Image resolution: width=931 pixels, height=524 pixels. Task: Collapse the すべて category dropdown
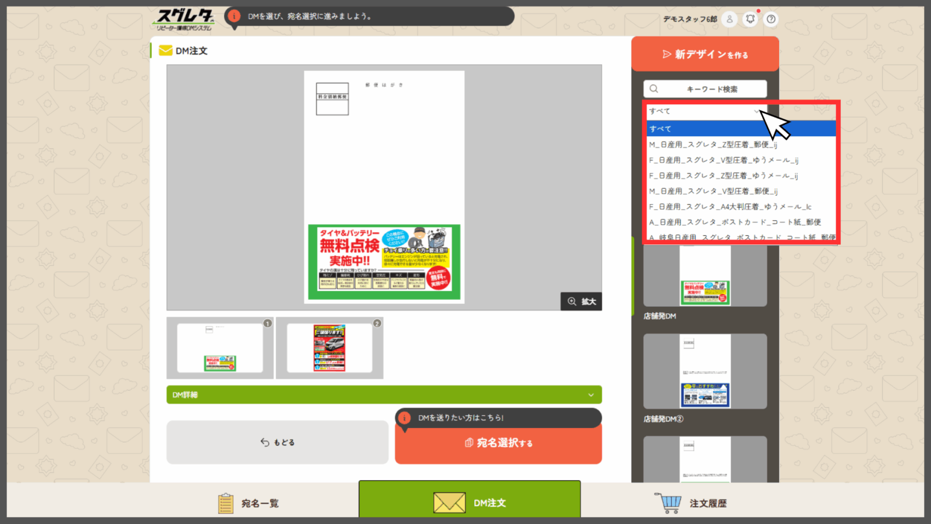[704, 111]
